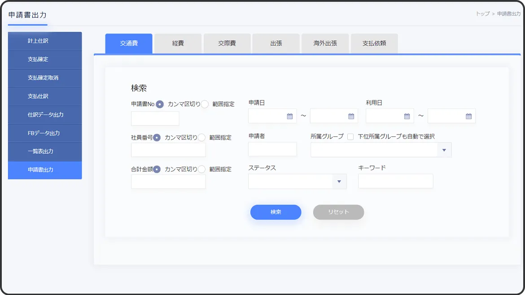The width and height of the screenshot is (525, 295).
Task: Go to トップ breadcrumb link
Action: tap(482, 14)
